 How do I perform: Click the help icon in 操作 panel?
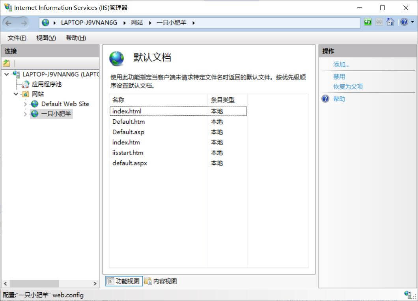325,99
